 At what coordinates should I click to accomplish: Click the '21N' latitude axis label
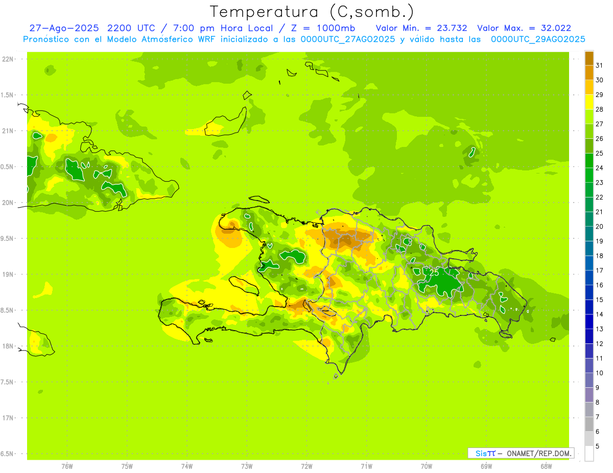click(x=8, y=131)
